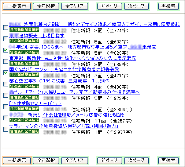
Task: Click the text 2面 (全471字)
Action: [x=111, y=76]
